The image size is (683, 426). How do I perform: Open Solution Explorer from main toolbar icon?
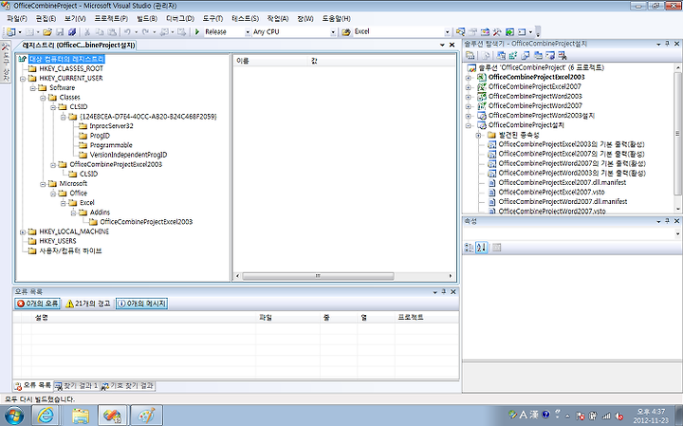pyautogui.click(x=460, y=32)
